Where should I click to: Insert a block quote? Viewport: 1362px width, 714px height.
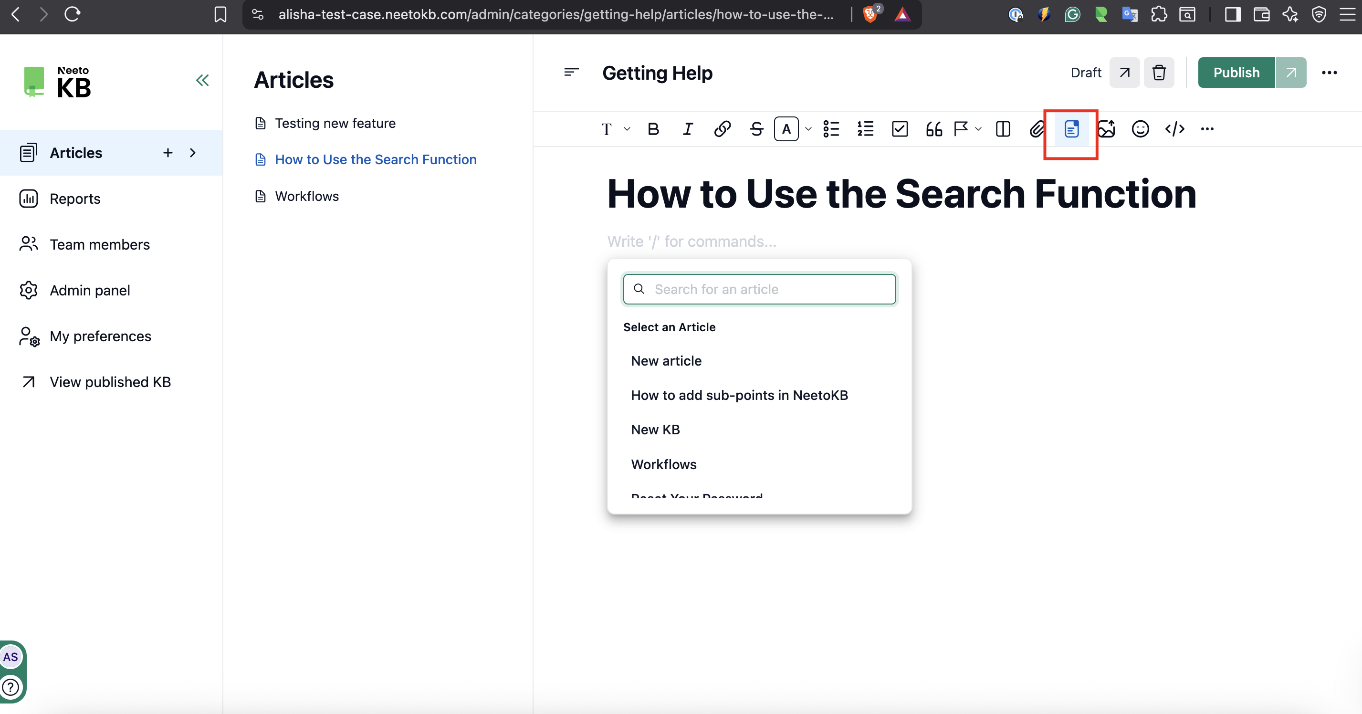(x=934, y=129)
